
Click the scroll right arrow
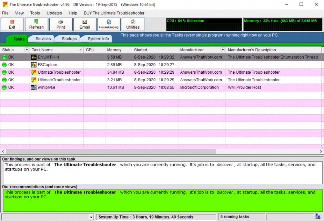[x=321, y=151]
